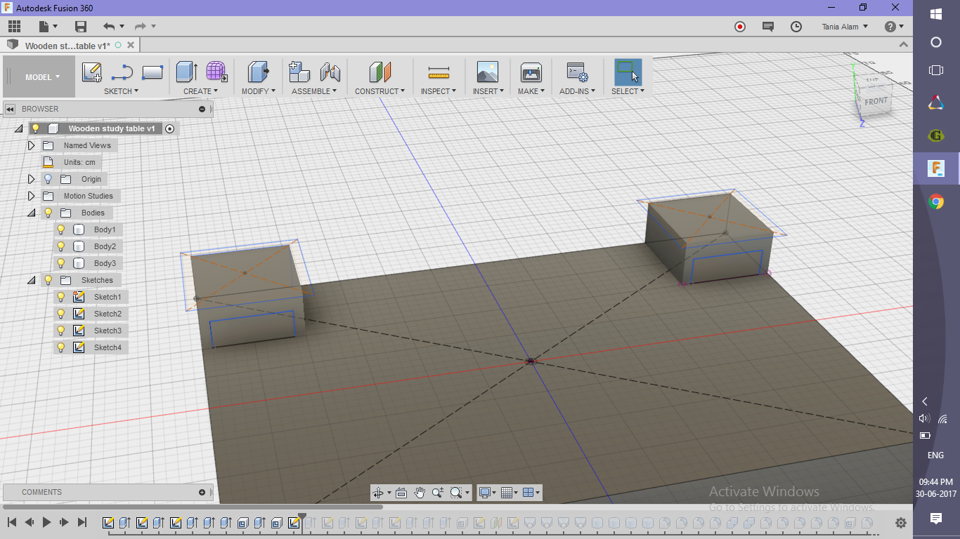Select the Measure ruler tool
The image size is (960, 539).
pyautogui.click(x=439, y=72)
